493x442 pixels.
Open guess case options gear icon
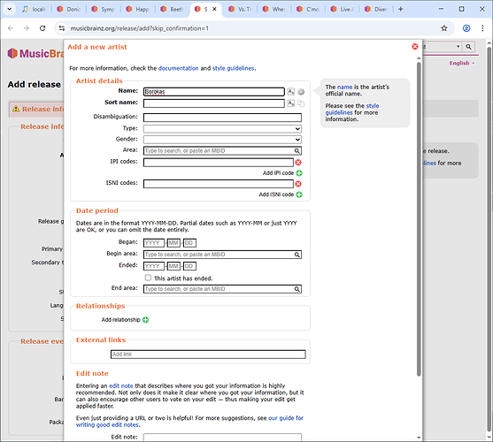point(301,92)
